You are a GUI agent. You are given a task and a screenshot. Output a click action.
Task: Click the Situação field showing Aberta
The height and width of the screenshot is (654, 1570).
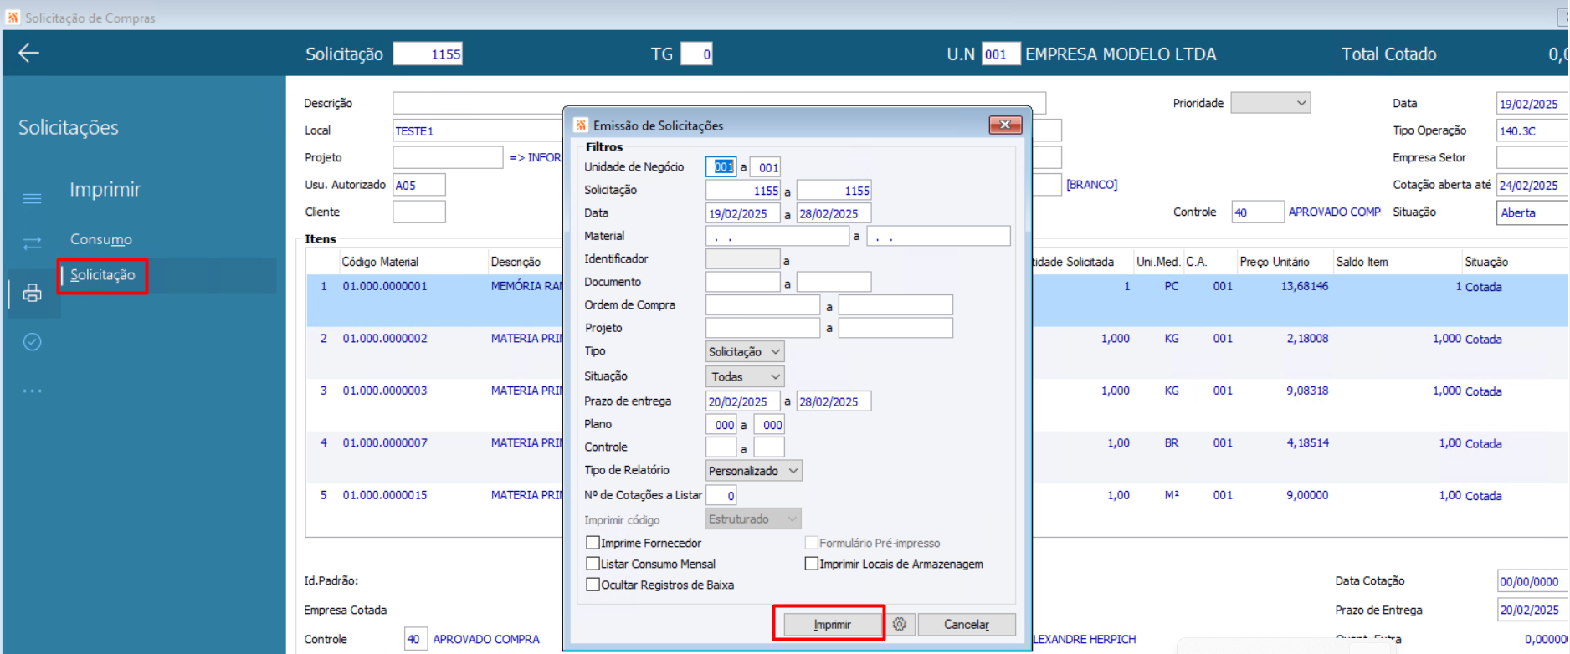(x=1532, y=212)
